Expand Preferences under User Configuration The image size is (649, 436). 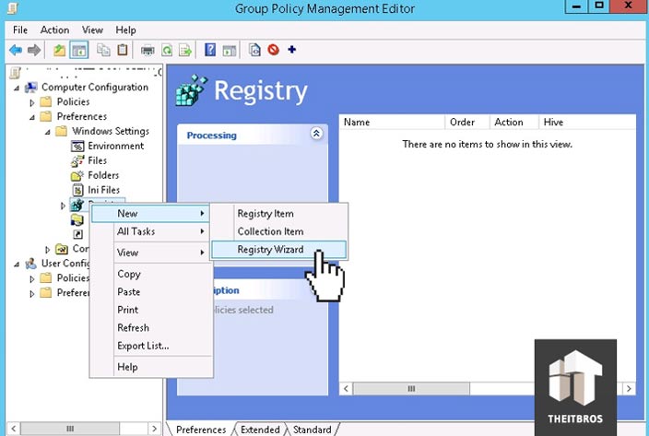[x=32, y=293]
